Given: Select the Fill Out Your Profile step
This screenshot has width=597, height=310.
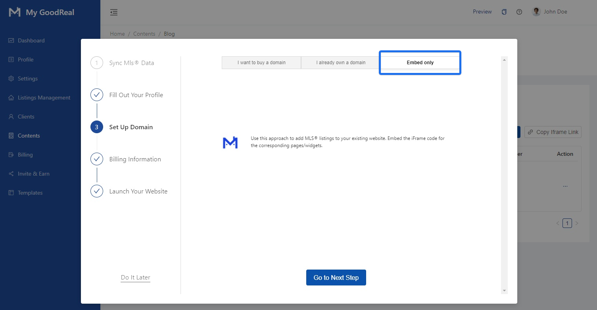Looking at the screenshot, I should pos(136,95).
